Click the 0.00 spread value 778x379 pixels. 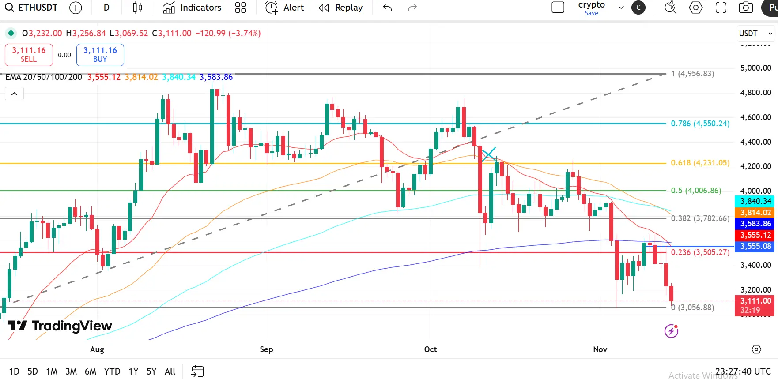(x=64, y=55)
